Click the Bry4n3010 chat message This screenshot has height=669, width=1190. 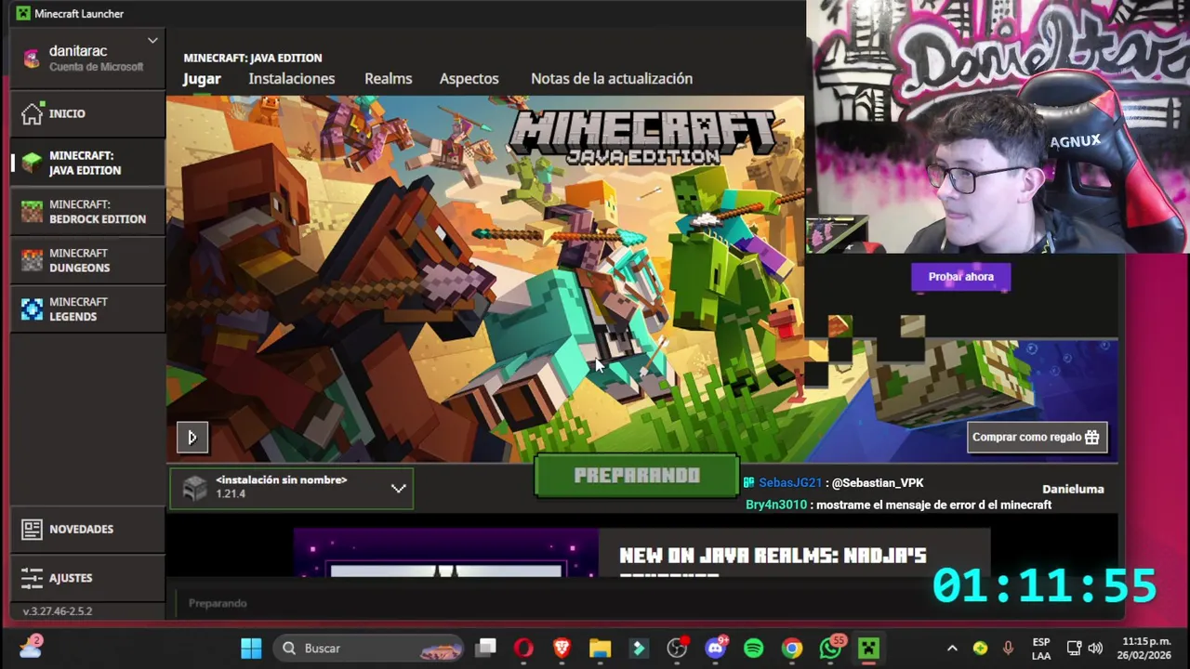[x=898, y=505]
